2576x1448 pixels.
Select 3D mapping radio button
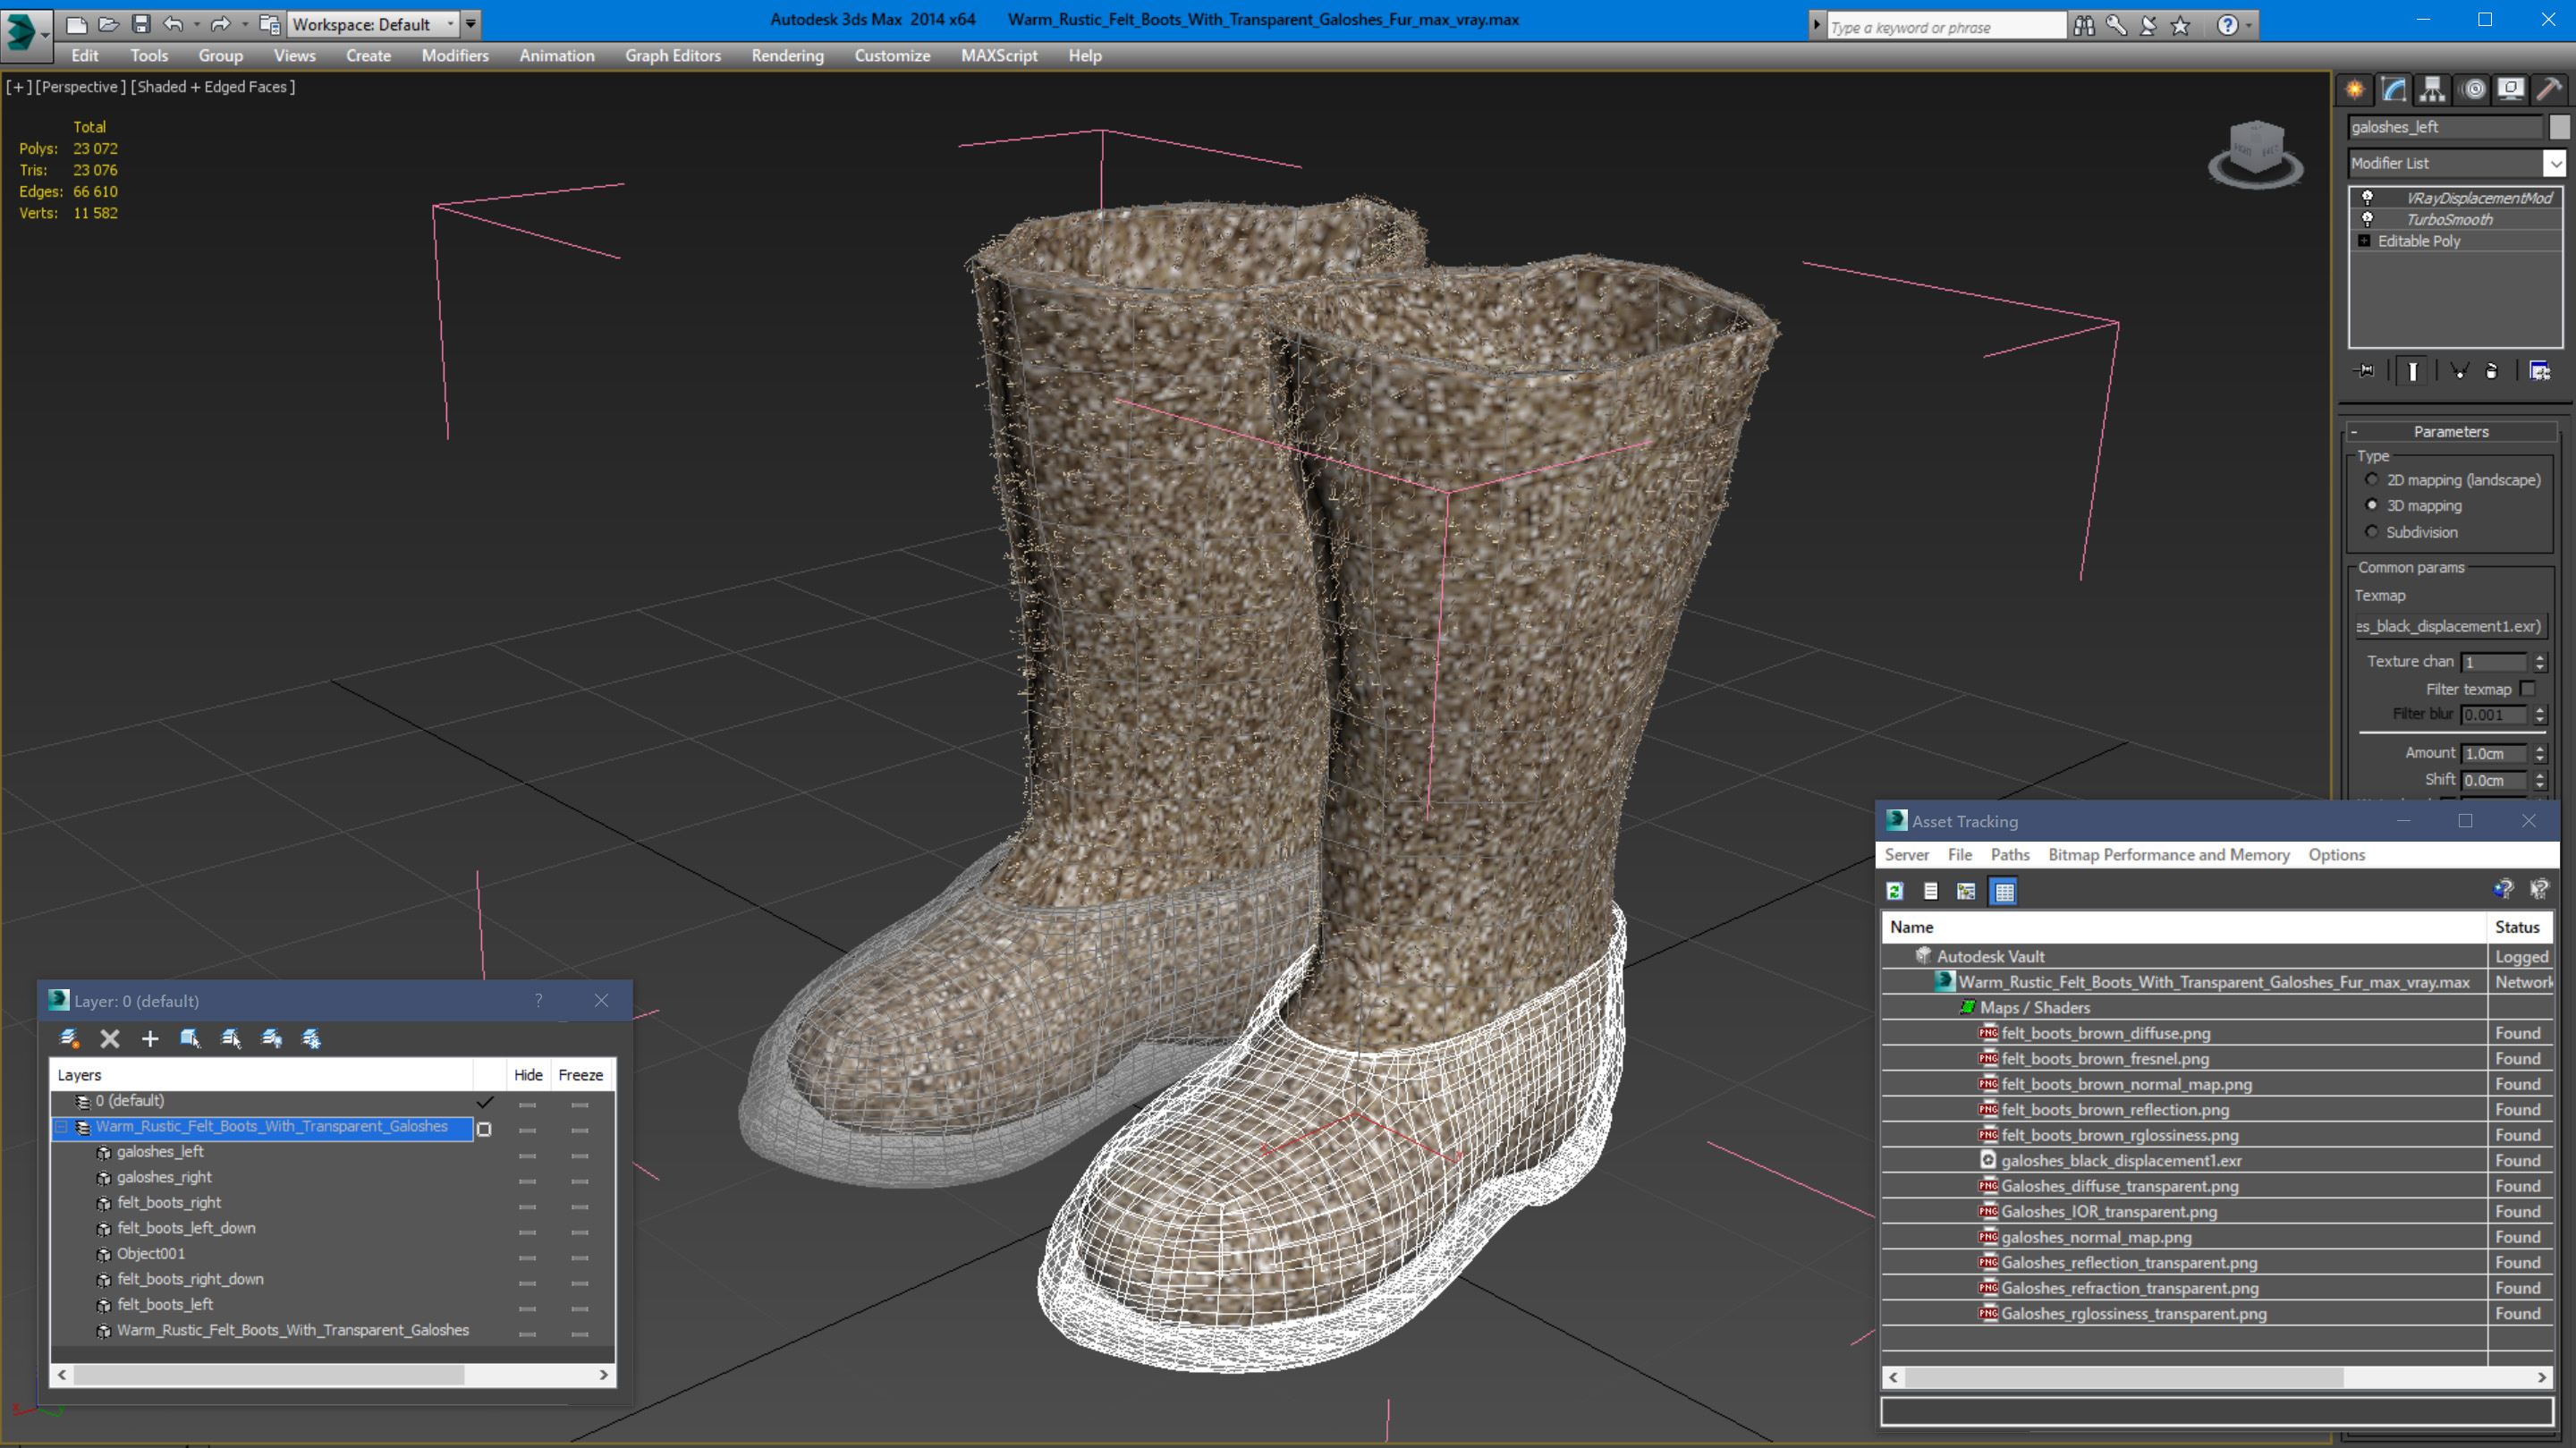2371,505
